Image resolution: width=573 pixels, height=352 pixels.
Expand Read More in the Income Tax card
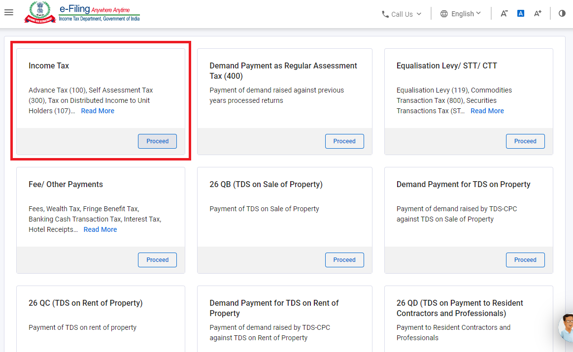pos(98,111)
